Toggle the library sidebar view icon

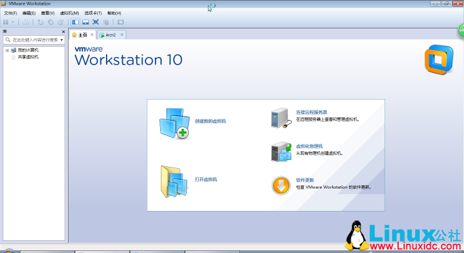pos(75,22)
